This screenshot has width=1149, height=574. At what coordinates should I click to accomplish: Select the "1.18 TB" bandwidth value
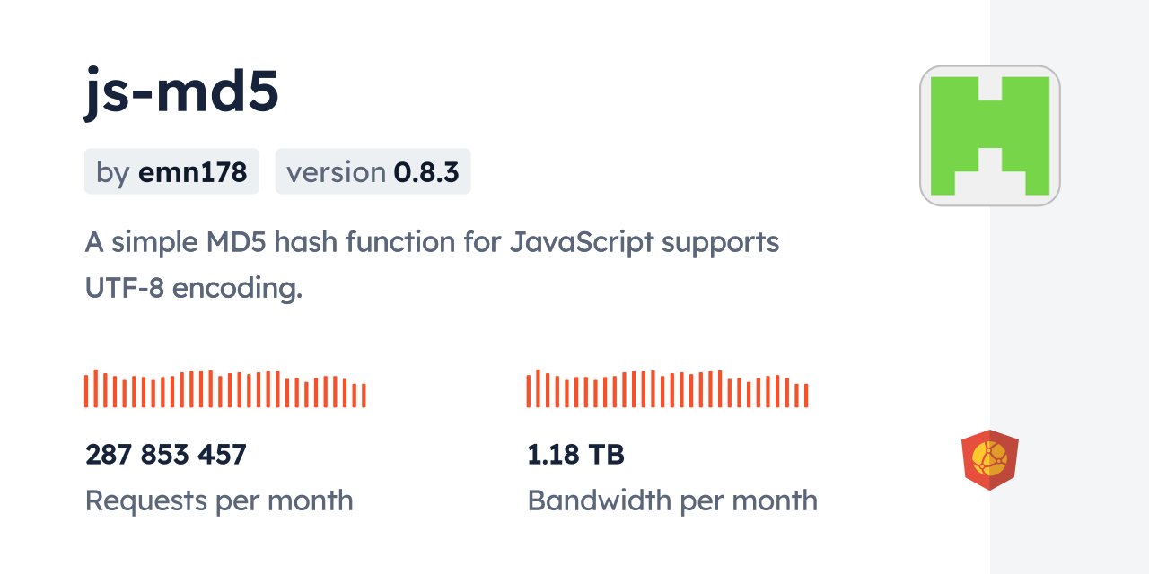(575, 455)
